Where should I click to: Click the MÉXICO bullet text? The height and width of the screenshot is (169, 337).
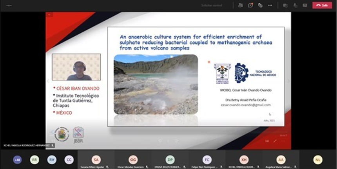point(64,113)
